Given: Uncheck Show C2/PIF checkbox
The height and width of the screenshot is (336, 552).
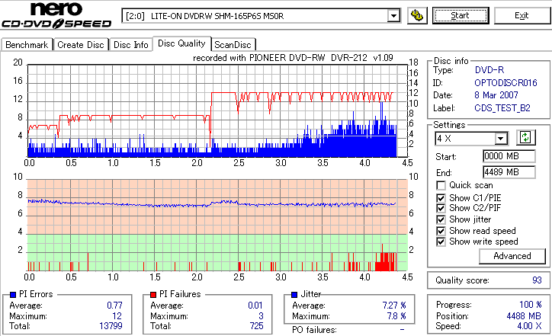Looking at the screenshot, I should point(441,208).
